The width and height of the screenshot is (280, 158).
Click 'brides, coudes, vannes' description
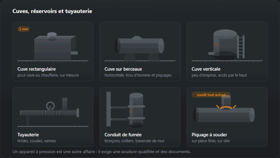point(37,141)
